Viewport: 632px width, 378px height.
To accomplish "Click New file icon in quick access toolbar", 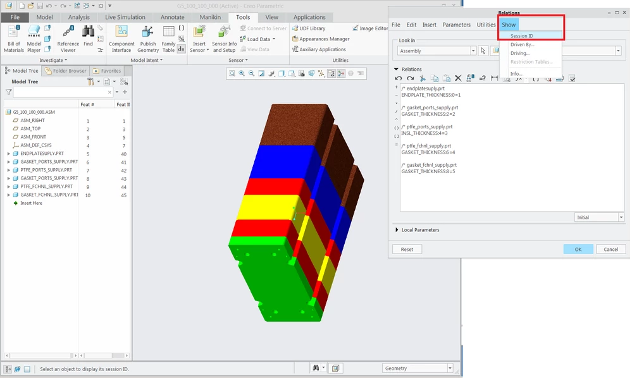I will [22, 6].
